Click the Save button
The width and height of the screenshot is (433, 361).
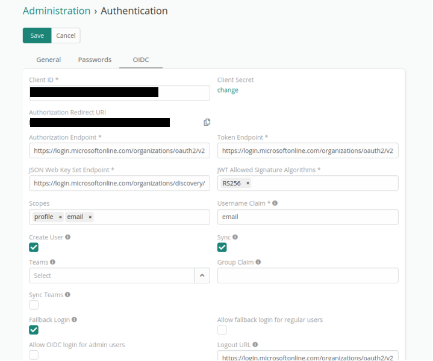37,35
